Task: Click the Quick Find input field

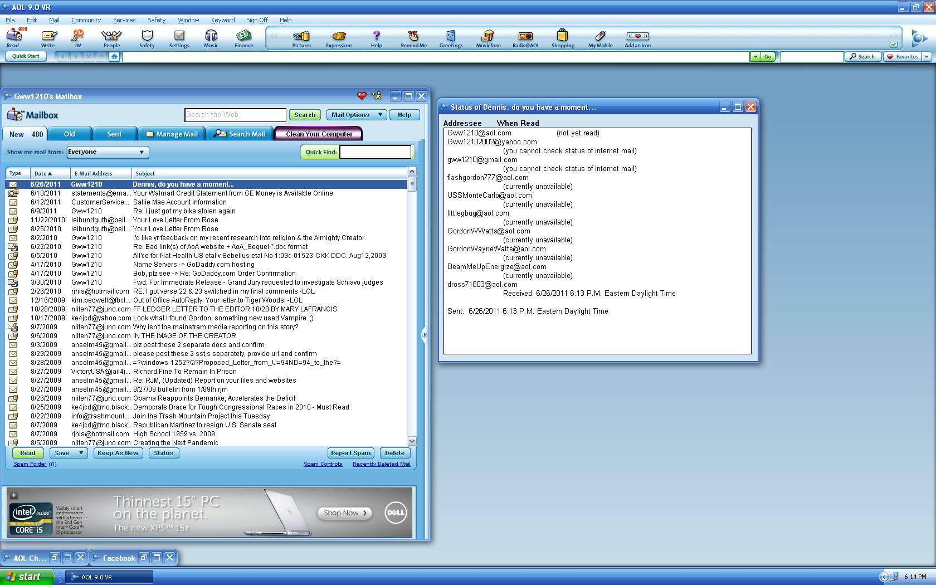Action: tap(376, 152)
